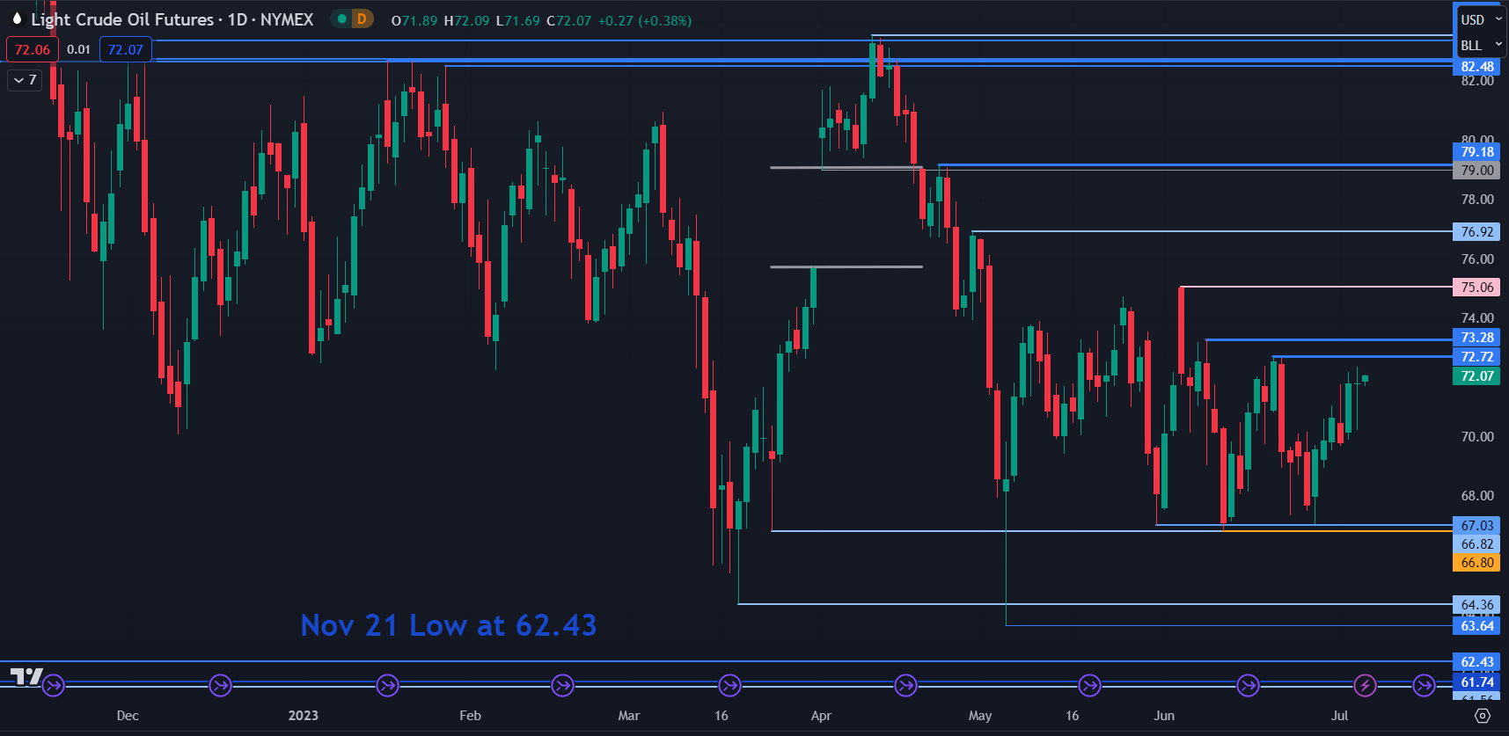Toggle the orange D delayed data badge

(362, 18)
